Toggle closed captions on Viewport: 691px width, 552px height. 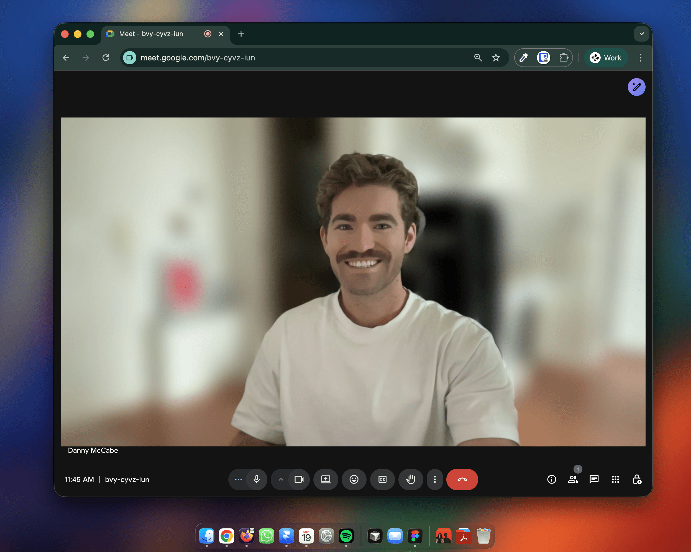point(382,479)
